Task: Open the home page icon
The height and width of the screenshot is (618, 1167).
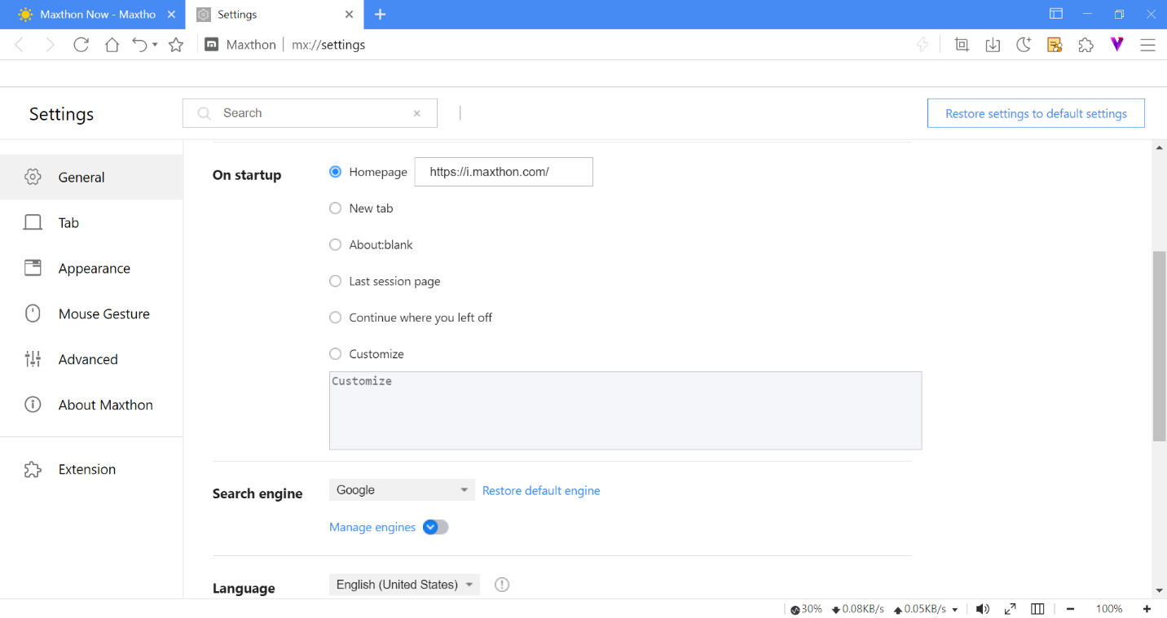Action: coord(112,45)
